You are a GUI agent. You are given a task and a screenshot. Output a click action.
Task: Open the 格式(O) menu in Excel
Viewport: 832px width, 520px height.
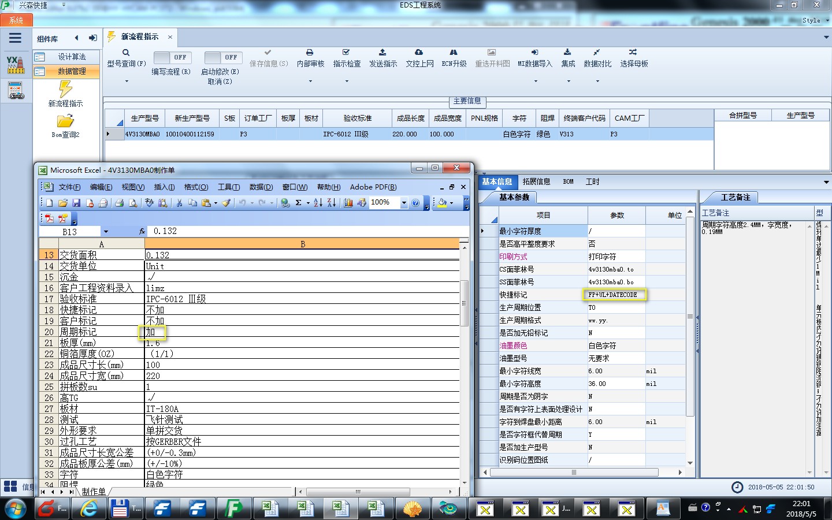point(196,187)
